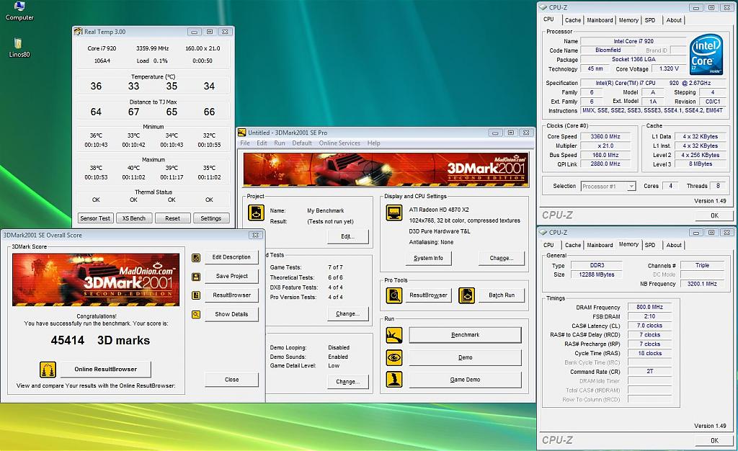Click the 3DMark2001 banner in the main window
Screen dimensions: 738x451
386,170
